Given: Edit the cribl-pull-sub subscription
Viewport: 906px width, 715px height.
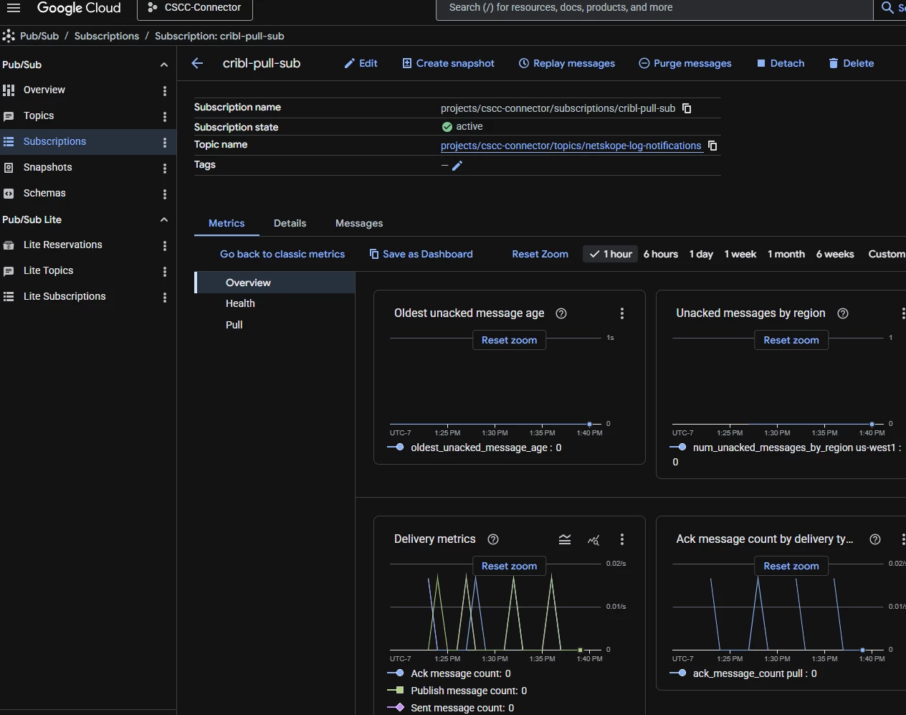Looking at the screenshot, I should (361, 63).
